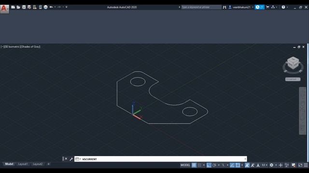Toggle clean screen
The image size is (309, 173).
tap(300, 165)
